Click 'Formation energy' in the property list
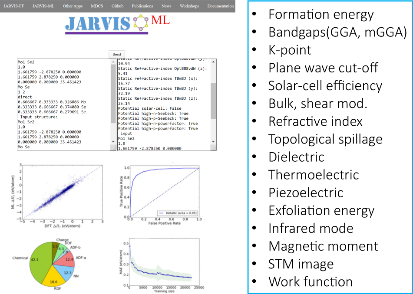The height and width of the screenshot is (294, 413). click(321, 14)
